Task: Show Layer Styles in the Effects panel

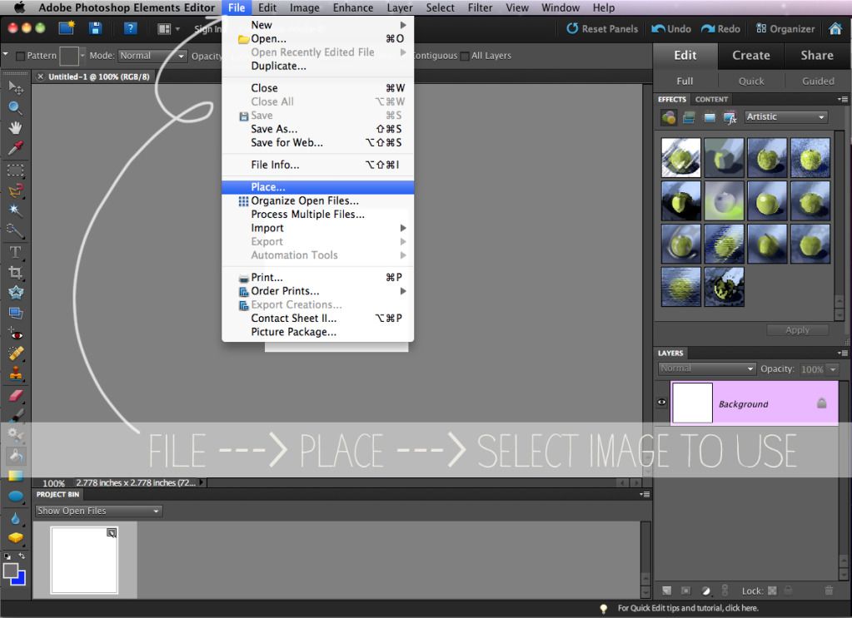Action: click(x=689, y=117)
